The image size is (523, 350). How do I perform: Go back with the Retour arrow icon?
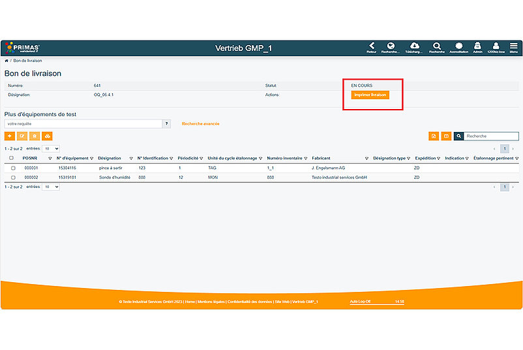[372, 48]
